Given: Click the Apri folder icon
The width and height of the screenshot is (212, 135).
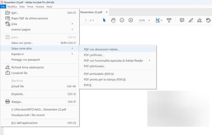Looking at the screenshot, I should 8,13.
